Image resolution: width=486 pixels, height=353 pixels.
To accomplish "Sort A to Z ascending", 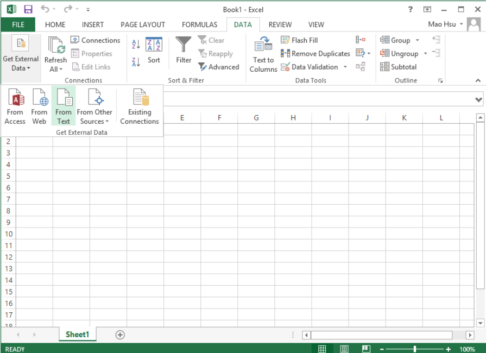I will click(x=136, y=45).
